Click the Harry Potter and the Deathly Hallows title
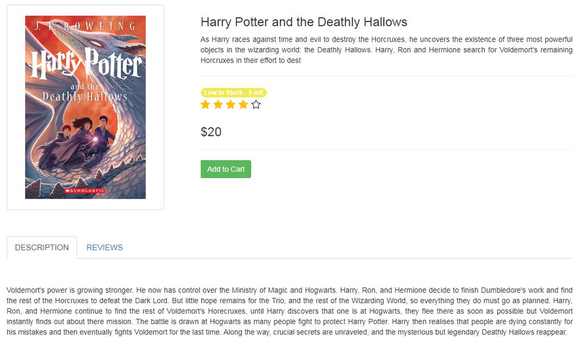 tap(304, 22)
